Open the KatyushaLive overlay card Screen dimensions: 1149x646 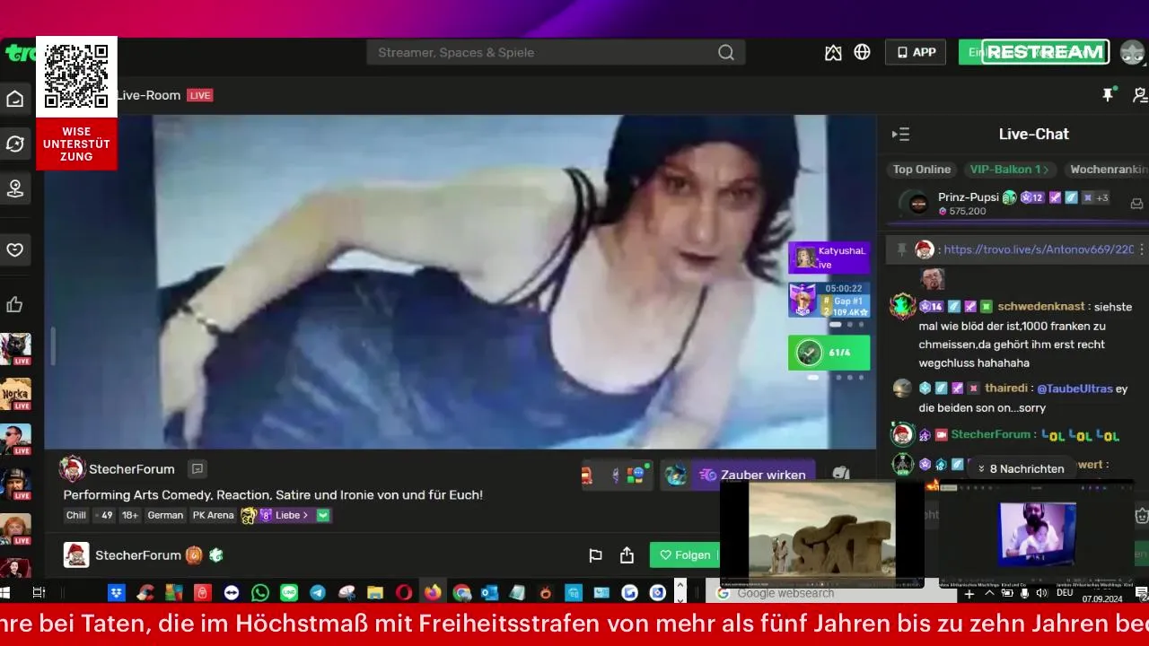(829, 258)
